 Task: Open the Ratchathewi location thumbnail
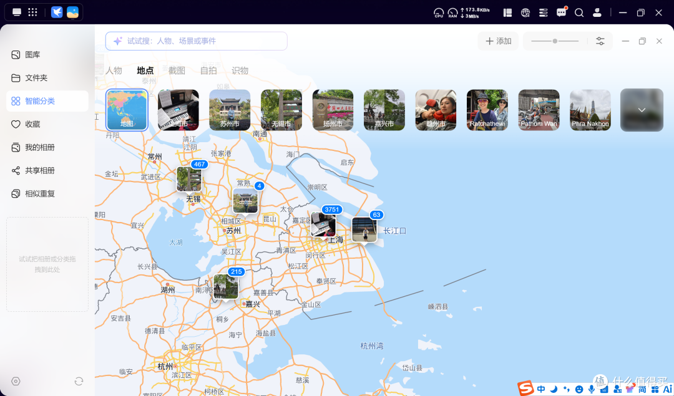point(487,110)
